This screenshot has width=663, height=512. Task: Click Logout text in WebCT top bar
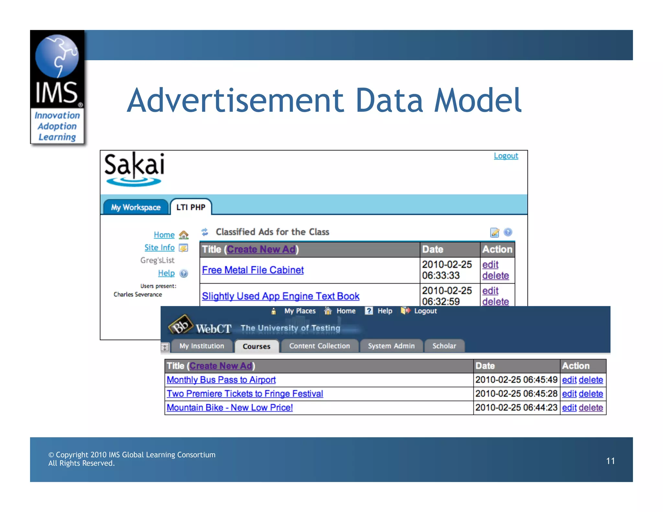point(425,311)
